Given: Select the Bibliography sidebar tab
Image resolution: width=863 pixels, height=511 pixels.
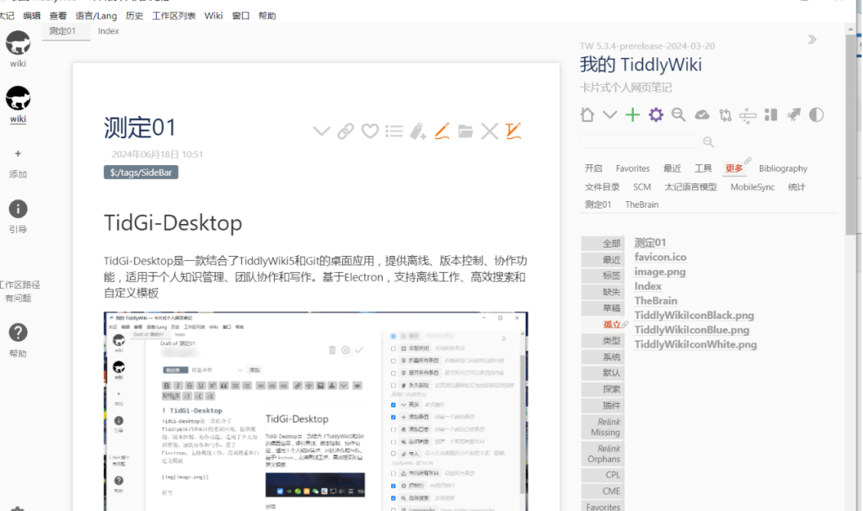Looking at the screenshot, I should [x=783, y=168].
